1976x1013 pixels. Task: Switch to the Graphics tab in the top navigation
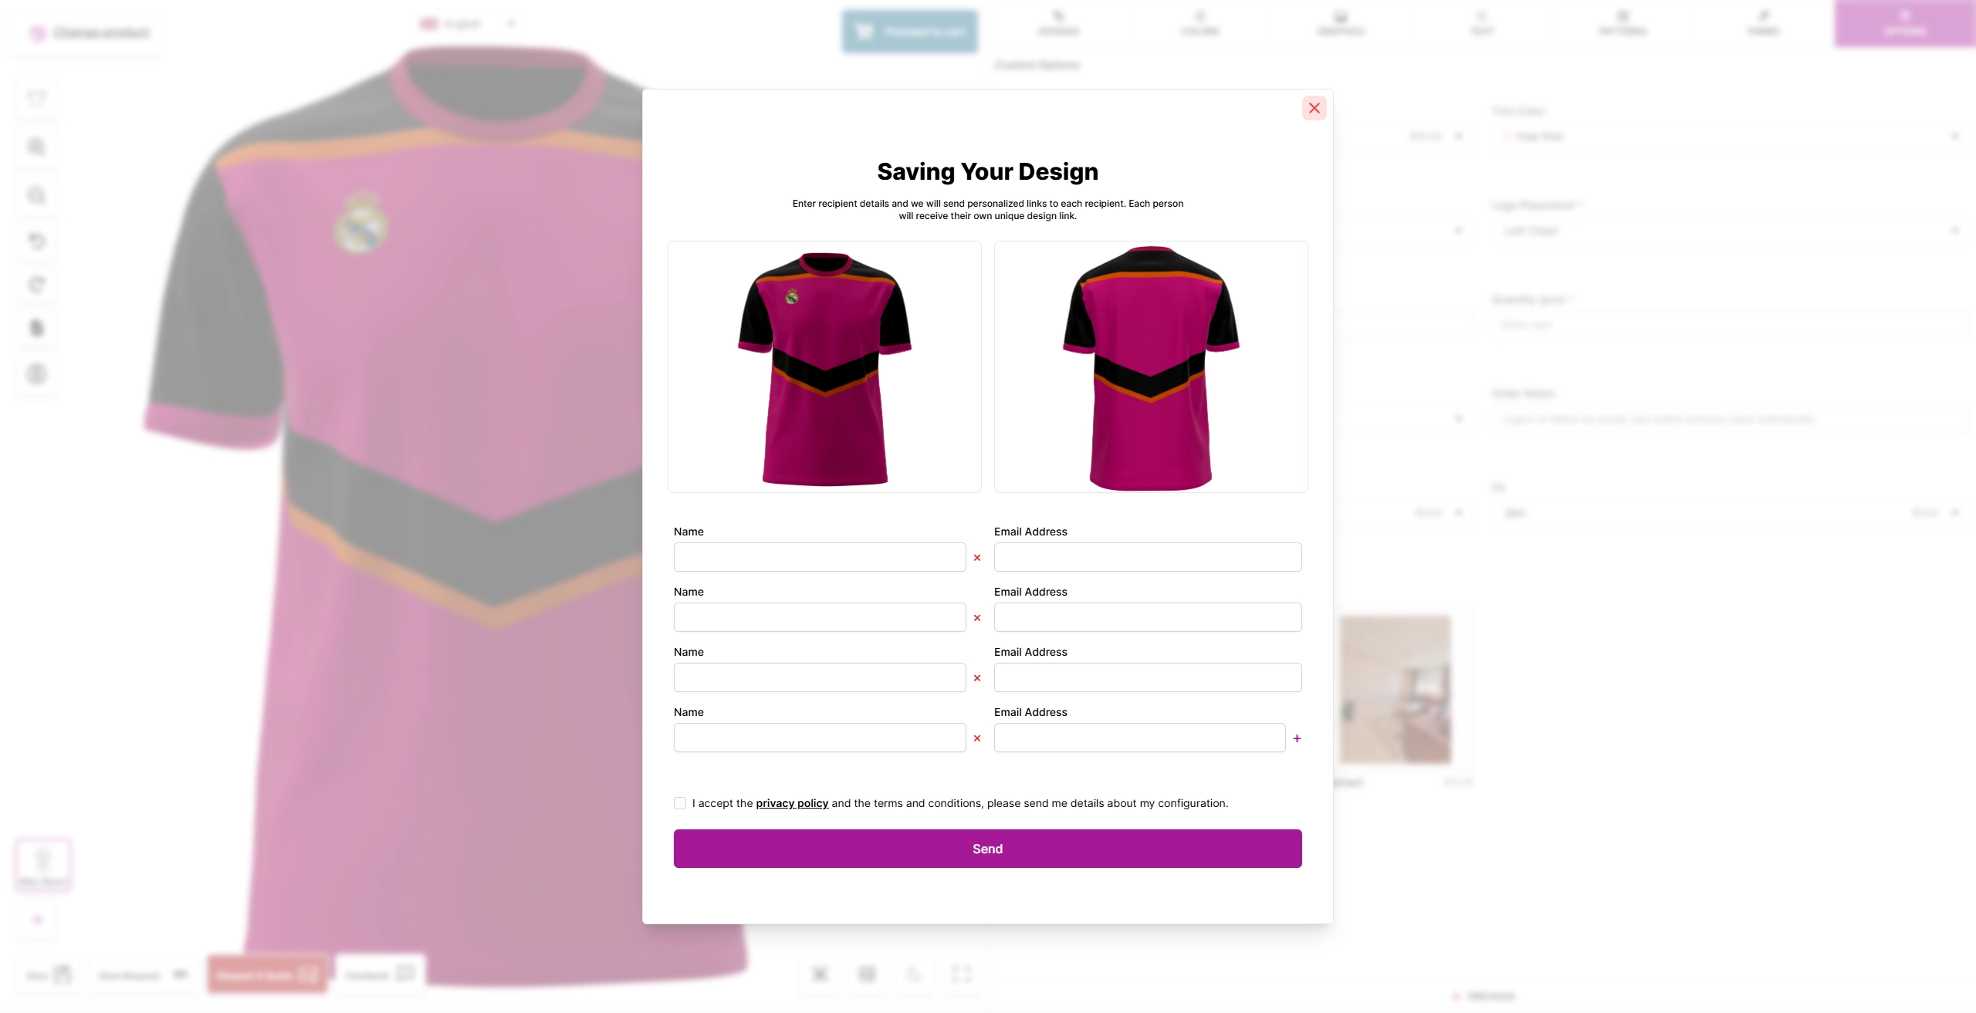(1342, 23)
